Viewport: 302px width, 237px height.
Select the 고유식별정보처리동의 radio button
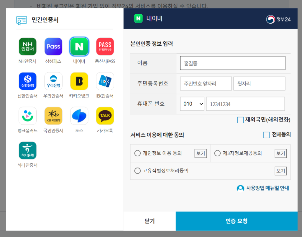pos(137,171)
